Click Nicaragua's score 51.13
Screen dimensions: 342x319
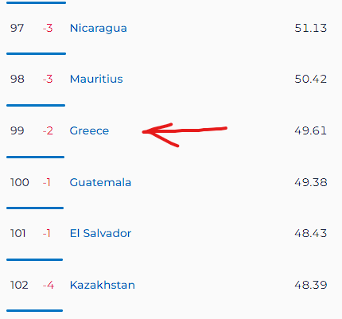311,28
